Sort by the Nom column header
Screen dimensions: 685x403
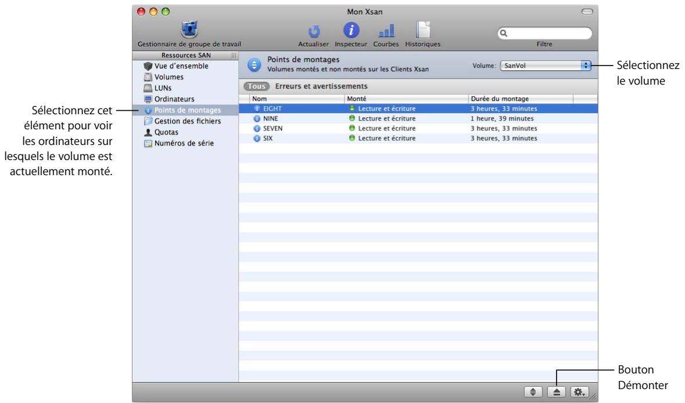(x=297, y=99)
